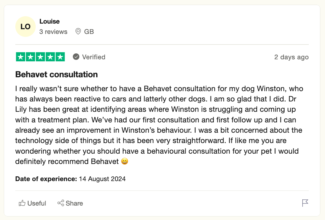
Task: Open Louise's reviewer profile name
Action: pyautogui.click(x=50, y=21)
